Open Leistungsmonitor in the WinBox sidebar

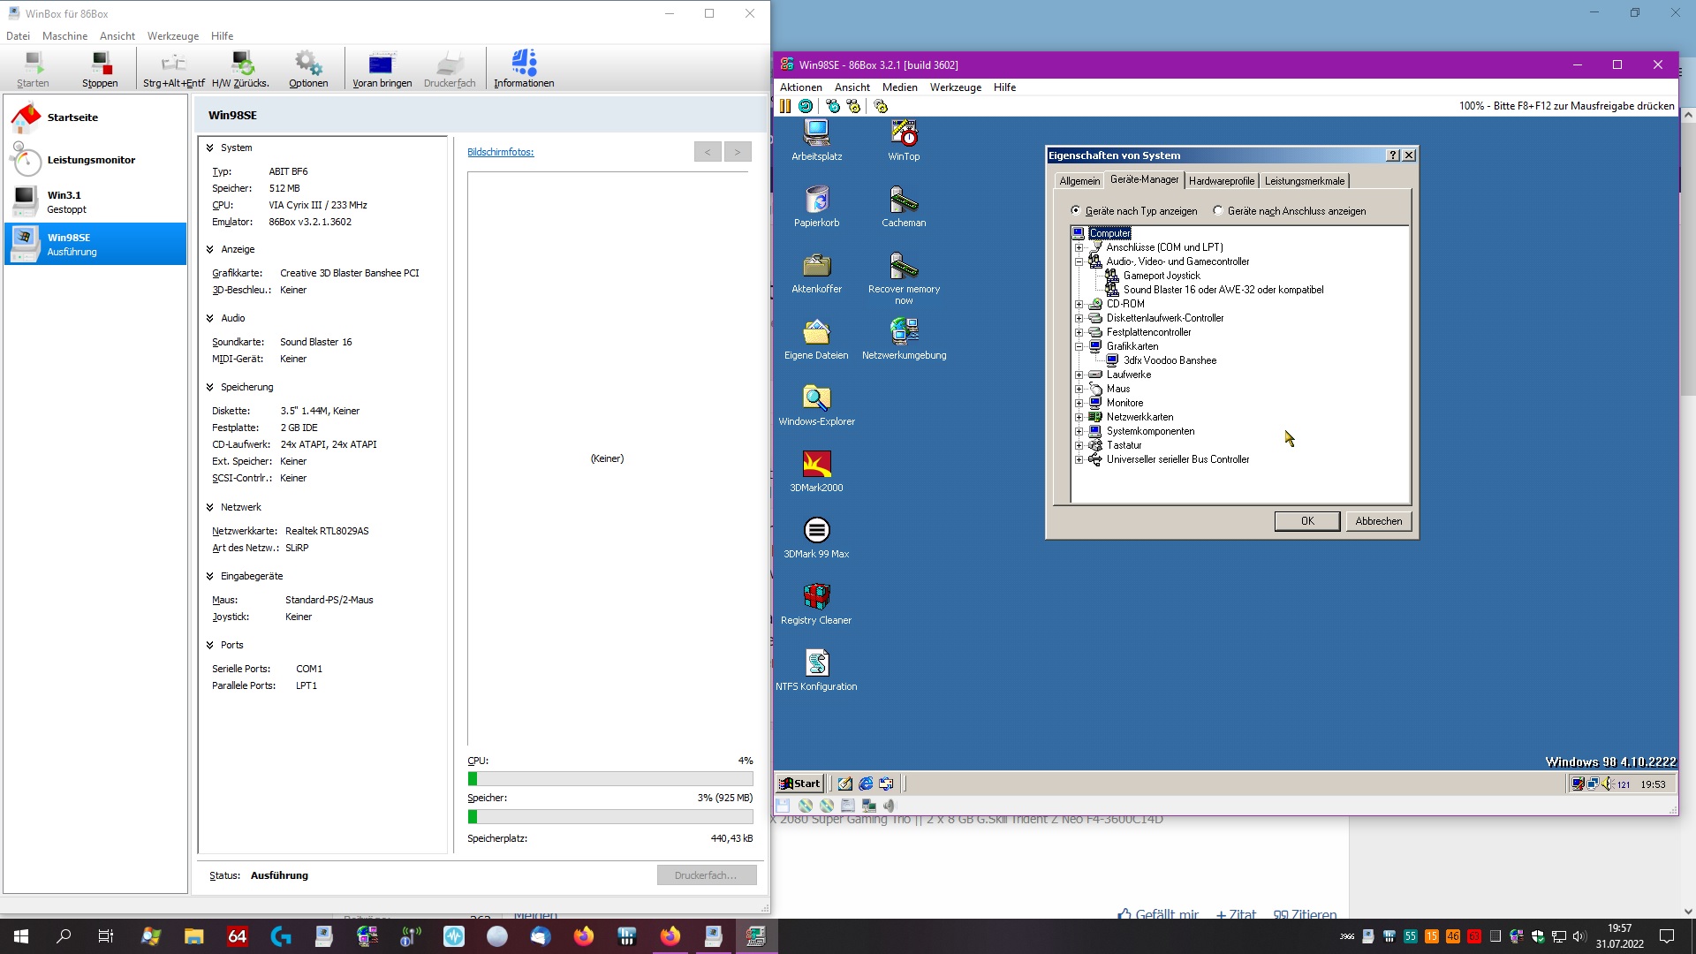pos(95,160)
